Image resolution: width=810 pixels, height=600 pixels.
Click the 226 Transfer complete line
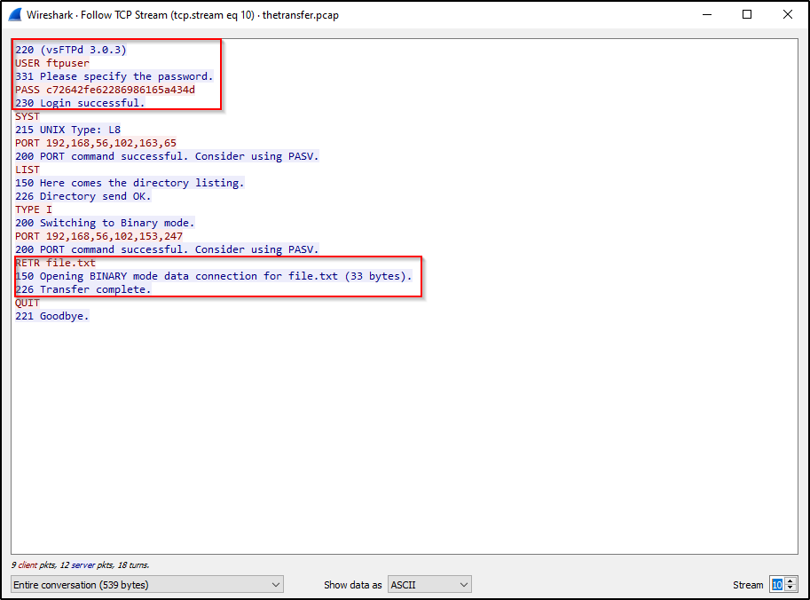(x=83, y=289)
